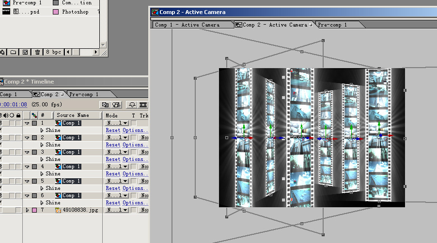Expand Shine effect under layer 3
The height and width of the screenshot is (243, 437).
tap(42, 159)
